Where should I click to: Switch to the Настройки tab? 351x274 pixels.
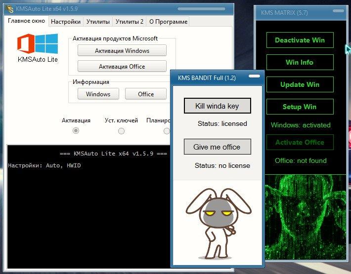tap(65, 21)
